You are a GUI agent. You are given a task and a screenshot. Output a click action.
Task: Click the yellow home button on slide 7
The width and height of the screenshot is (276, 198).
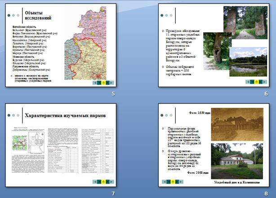[x=104, y=182]
